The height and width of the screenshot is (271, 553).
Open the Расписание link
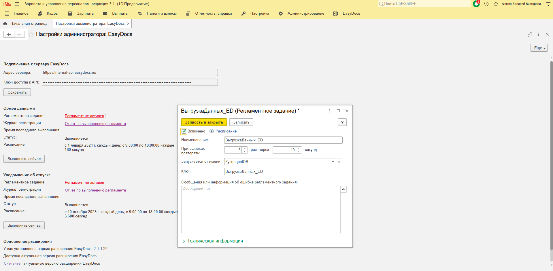(226, 131)
